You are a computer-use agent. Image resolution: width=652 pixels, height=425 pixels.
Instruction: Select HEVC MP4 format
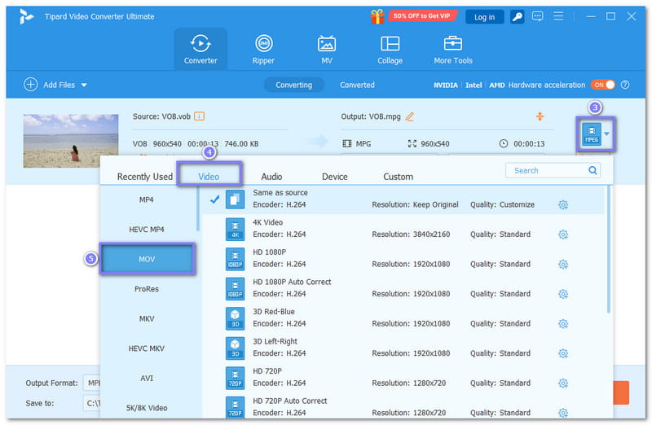click(147, 230)
